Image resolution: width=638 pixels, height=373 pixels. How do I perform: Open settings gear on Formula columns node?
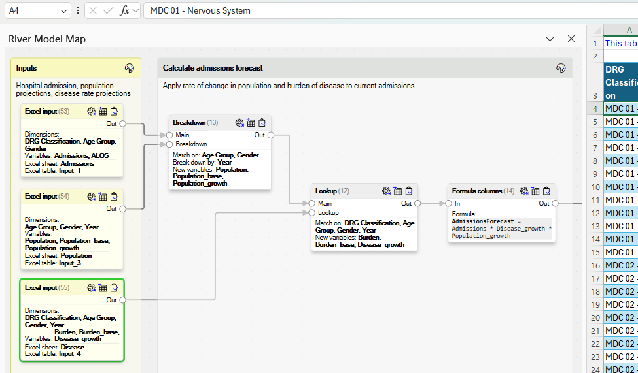click(x=524, y=191)
